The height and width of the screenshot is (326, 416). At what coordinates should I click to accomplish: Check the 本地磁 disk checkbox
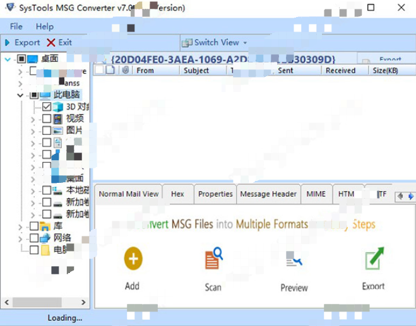[47, 190]
